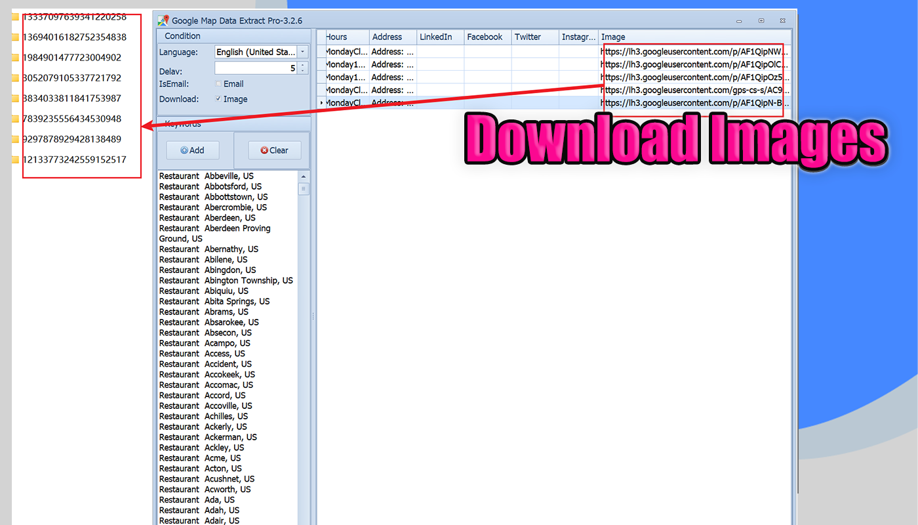Sort by the Twitter column header
Image resolution: width=918 pixels, height=525 pixels.
[535, 37]
